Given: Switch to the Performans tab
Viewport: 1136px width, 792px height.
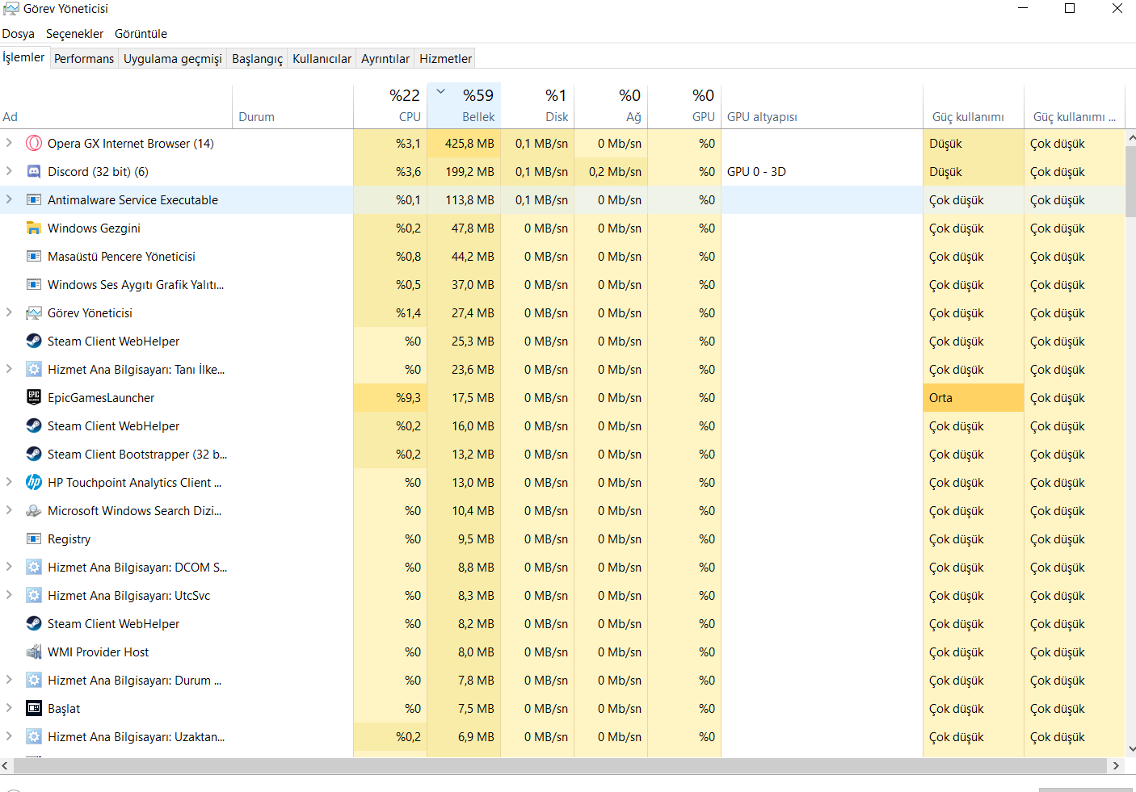Looking at the screenshot, I should tap(84, 59).
